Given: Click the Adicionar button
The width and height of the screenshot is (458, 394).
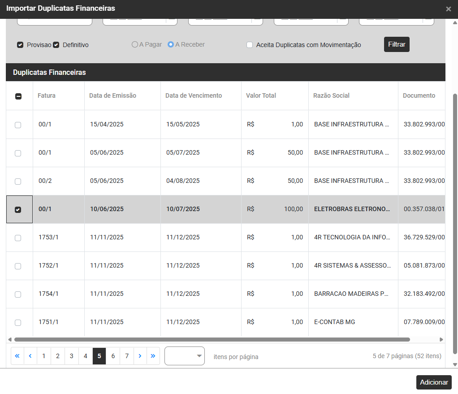Looking at the screenshot, I should click(x=434, y=382).
